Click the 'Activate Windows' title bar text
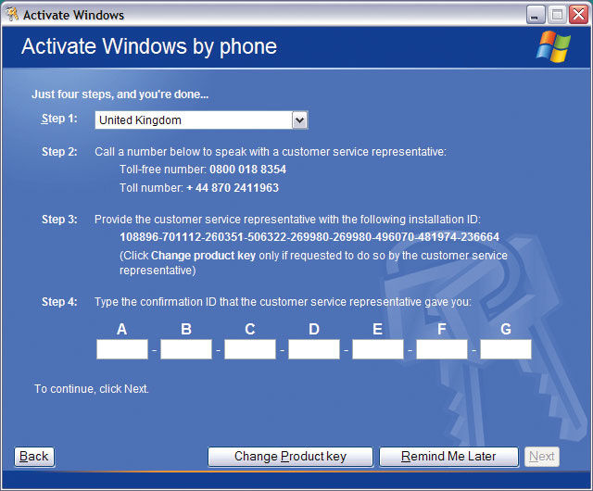The height and width of the screenshot is (491, 593). (73, 15)
